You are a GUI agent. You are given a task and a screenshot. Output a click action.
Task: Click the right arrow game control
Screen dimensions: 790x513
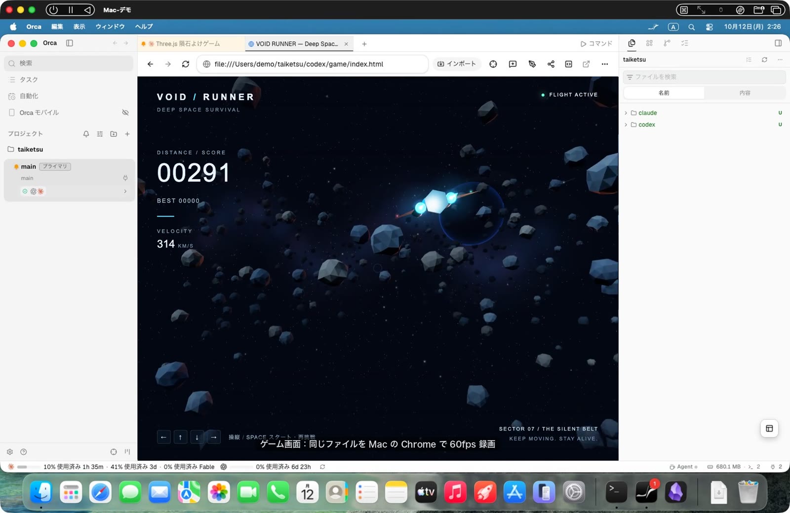(x=214, y=437)
